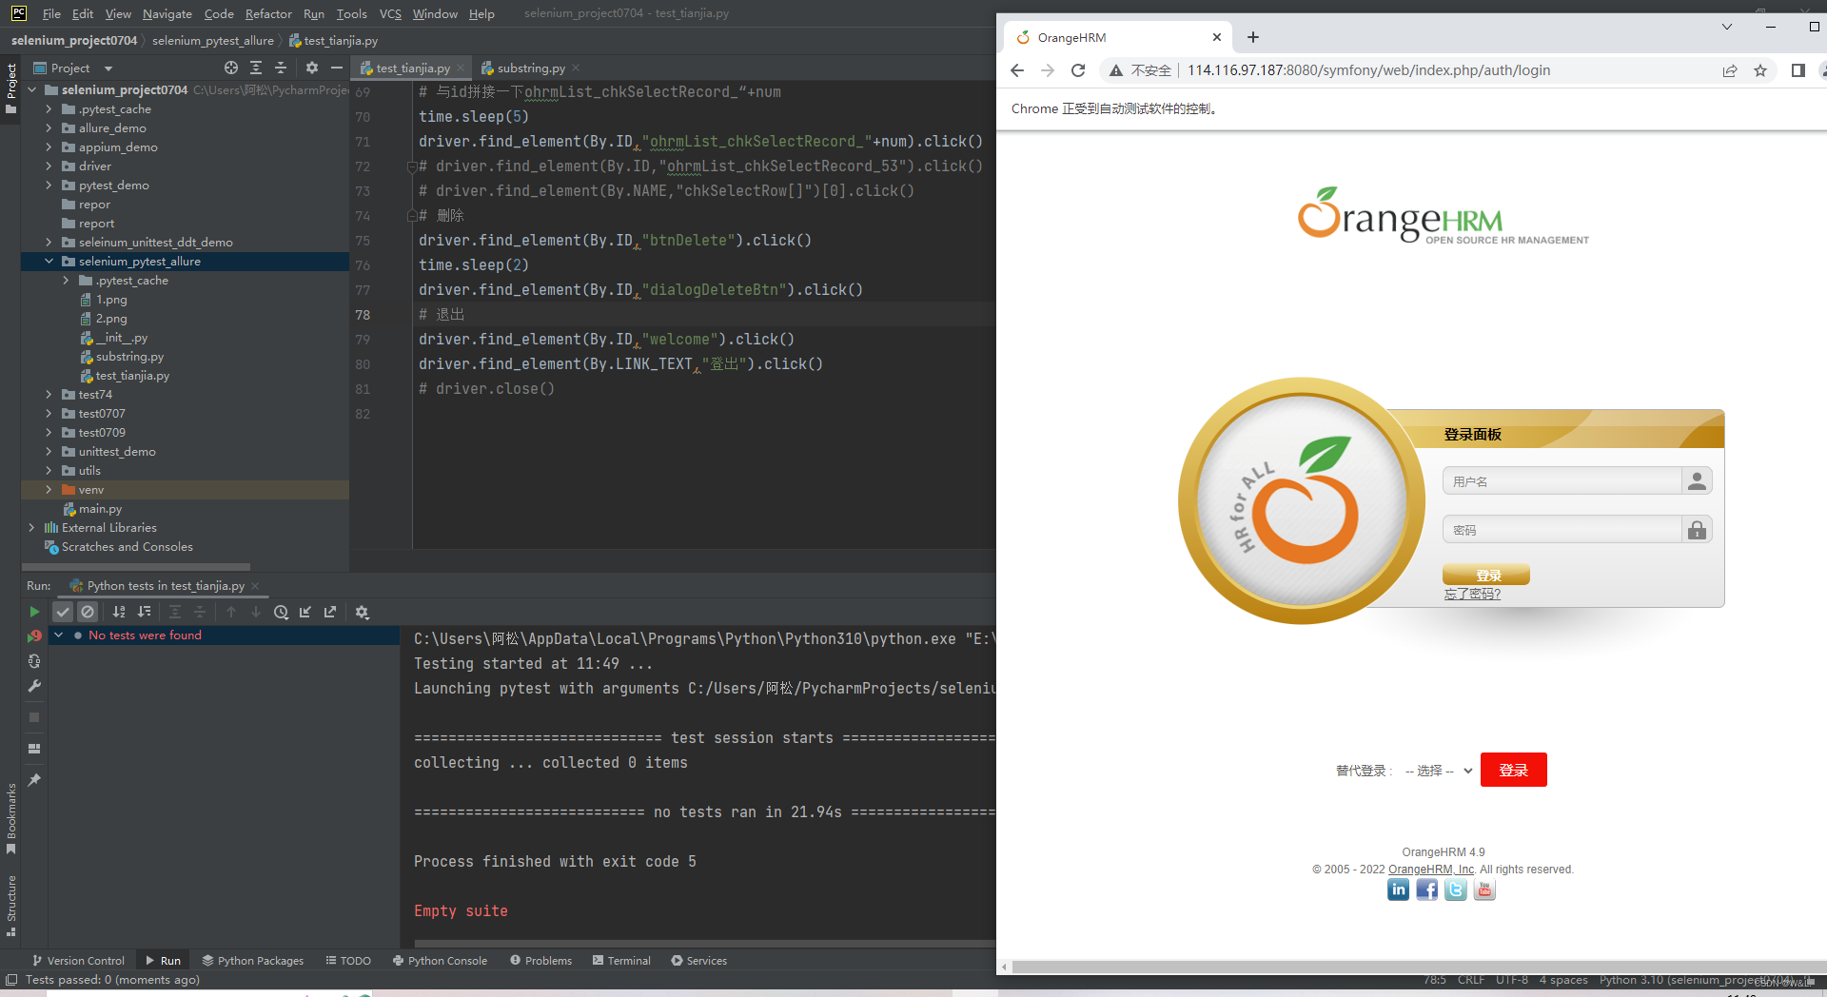
Task: Open Problems tool window
Action: pyautogui.click(x=540, y=960)
